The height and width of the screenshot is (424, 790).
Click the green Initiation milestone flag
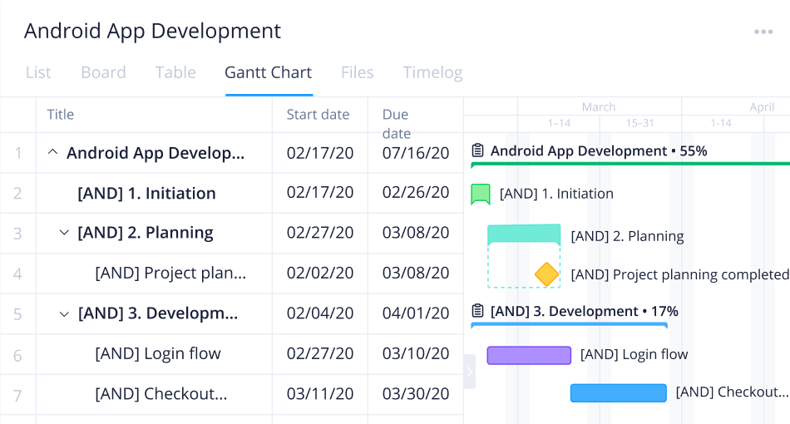(480, 194)
